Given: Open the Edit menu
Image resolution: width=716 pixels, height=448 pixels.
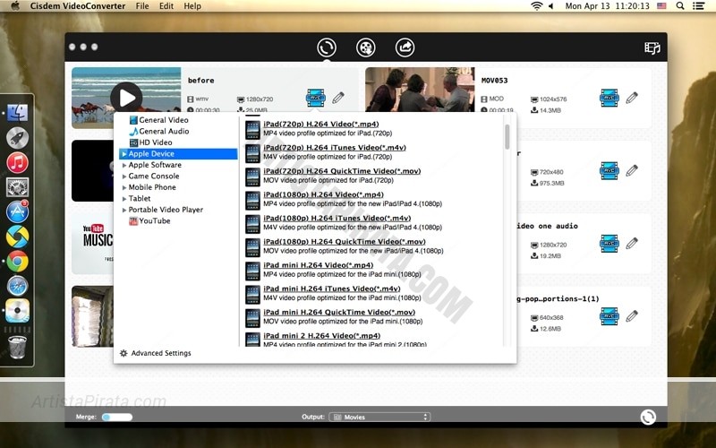Looking at the screenshot, I should 166,6.
